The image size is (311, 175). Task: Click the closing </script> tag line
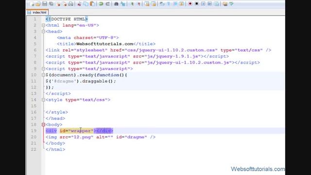tap(58, 94)
